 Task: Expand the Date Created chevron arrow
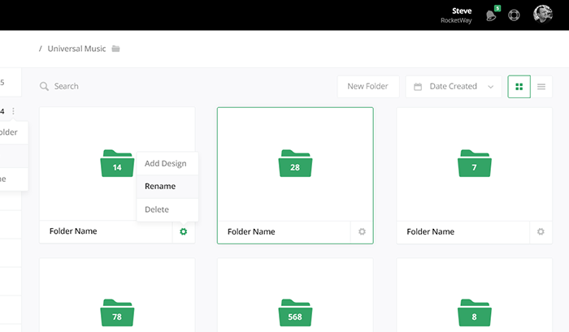pyautogui.click(x=491, y=87)
